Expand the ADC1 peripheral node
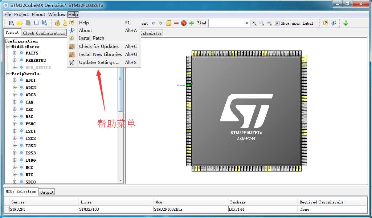This screenshot has width=372, height=218. pyautogui.click(x=15, y=80)
